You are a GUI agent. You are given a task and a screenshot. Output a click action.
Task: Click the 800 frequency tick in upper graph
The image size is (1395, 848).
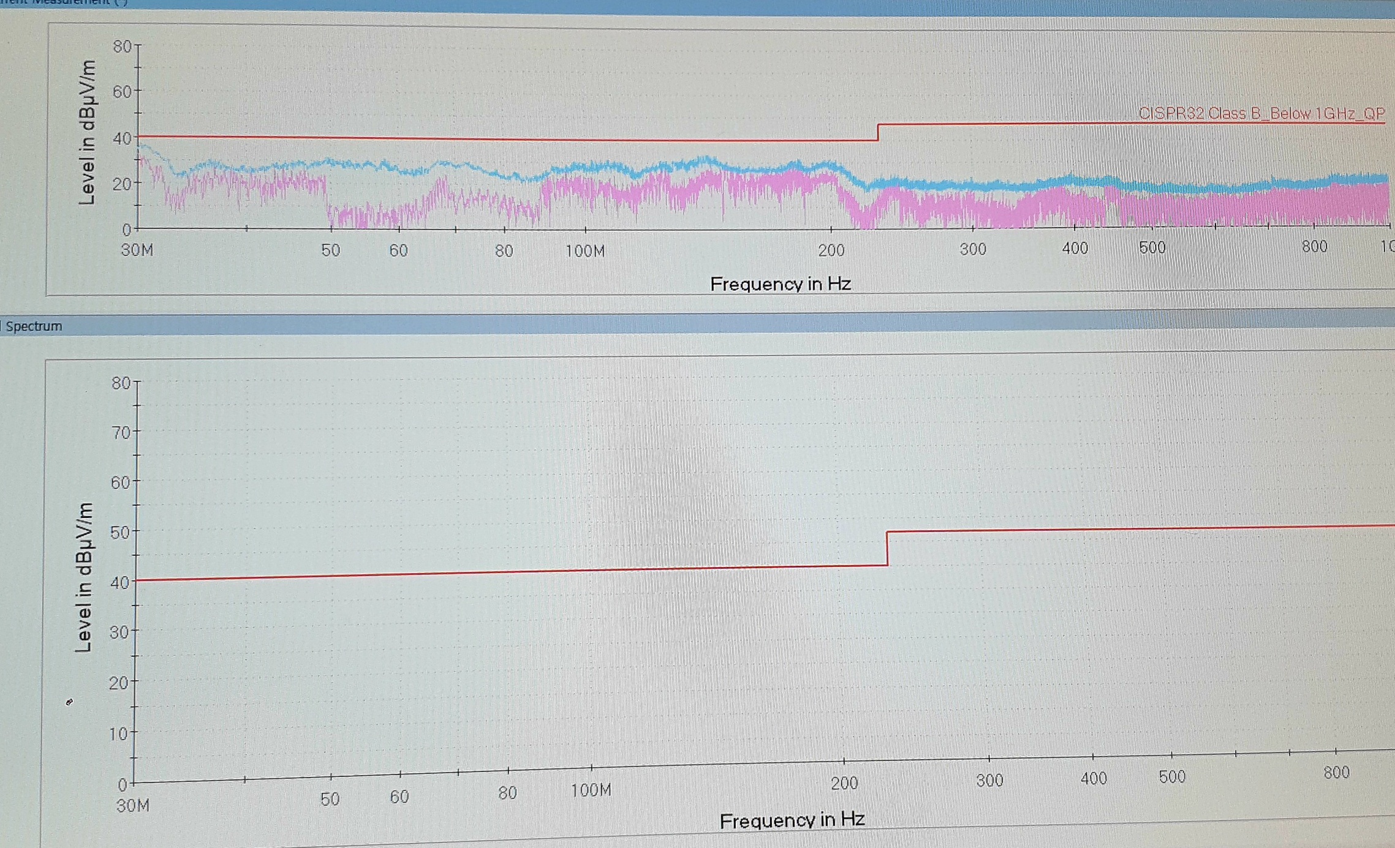(x=1314, y=247)
